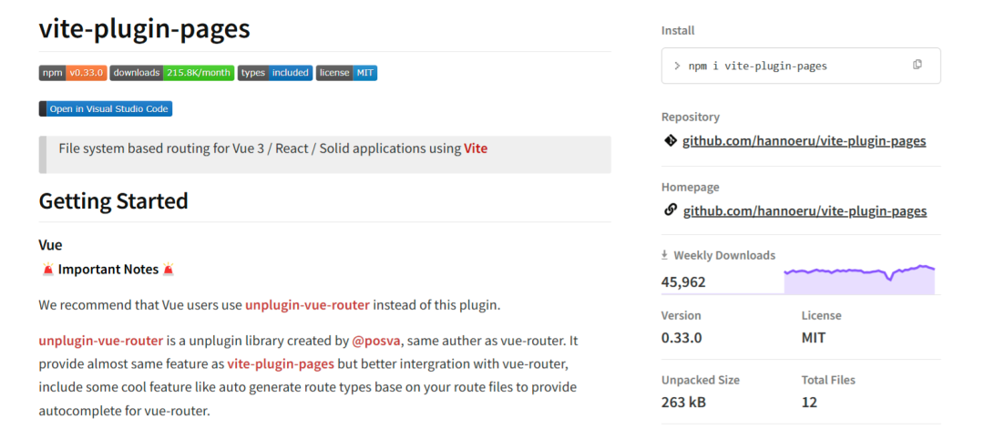Click the Weekly Downloads label
984x429 pixels.
[724, 255]
